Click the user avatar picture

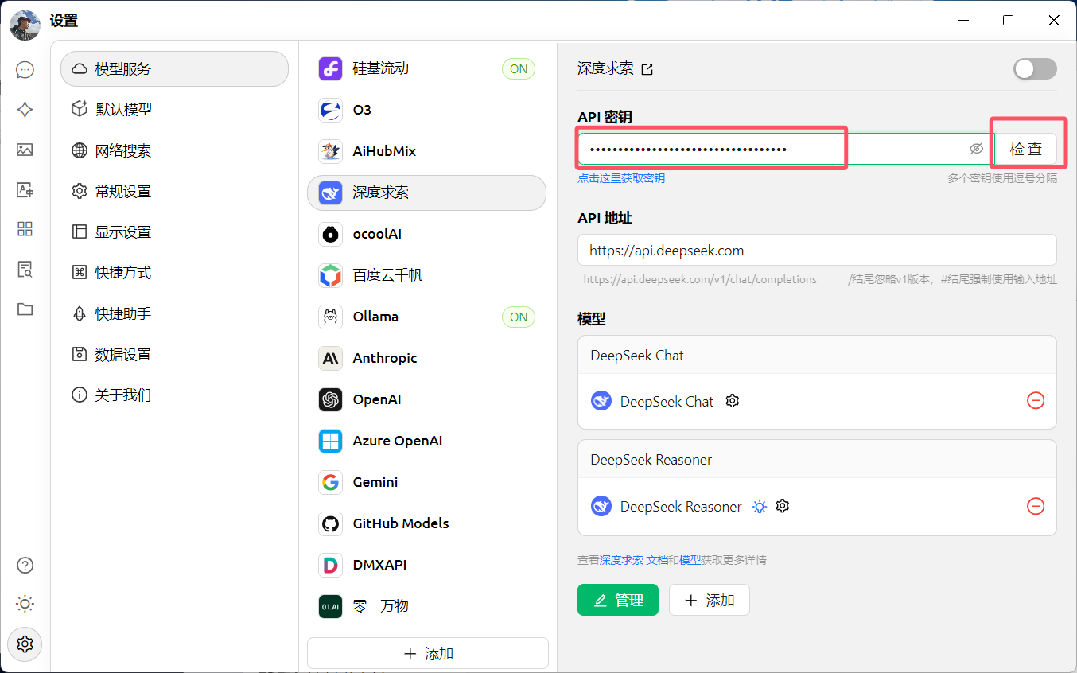(x=25, y=25)
